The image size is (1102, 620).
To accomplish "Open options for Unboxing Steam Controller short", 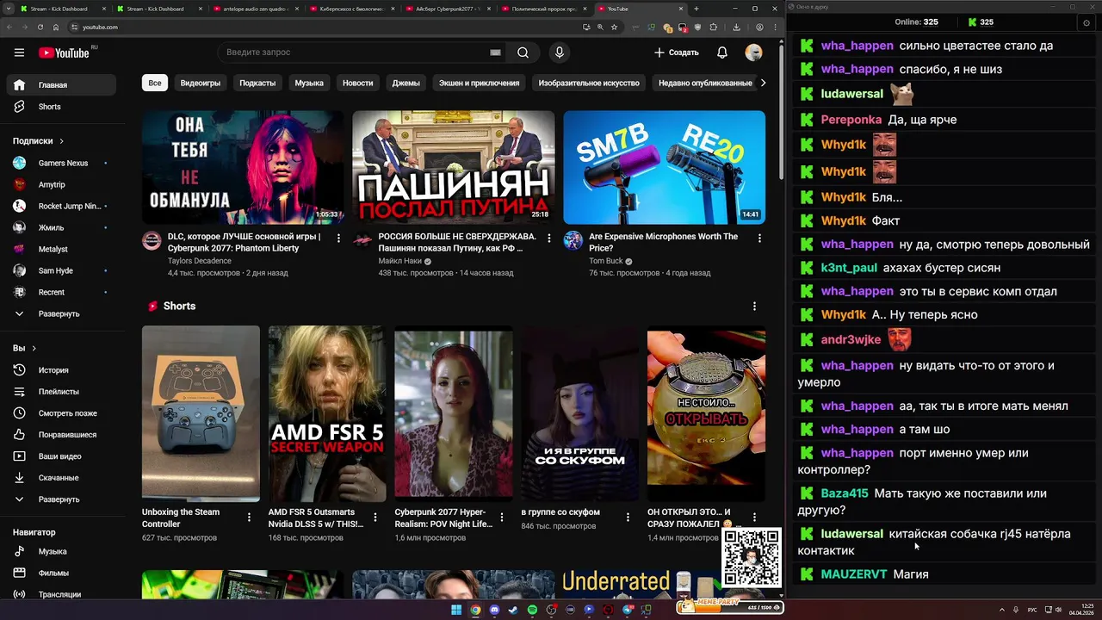I will point(250,518).
